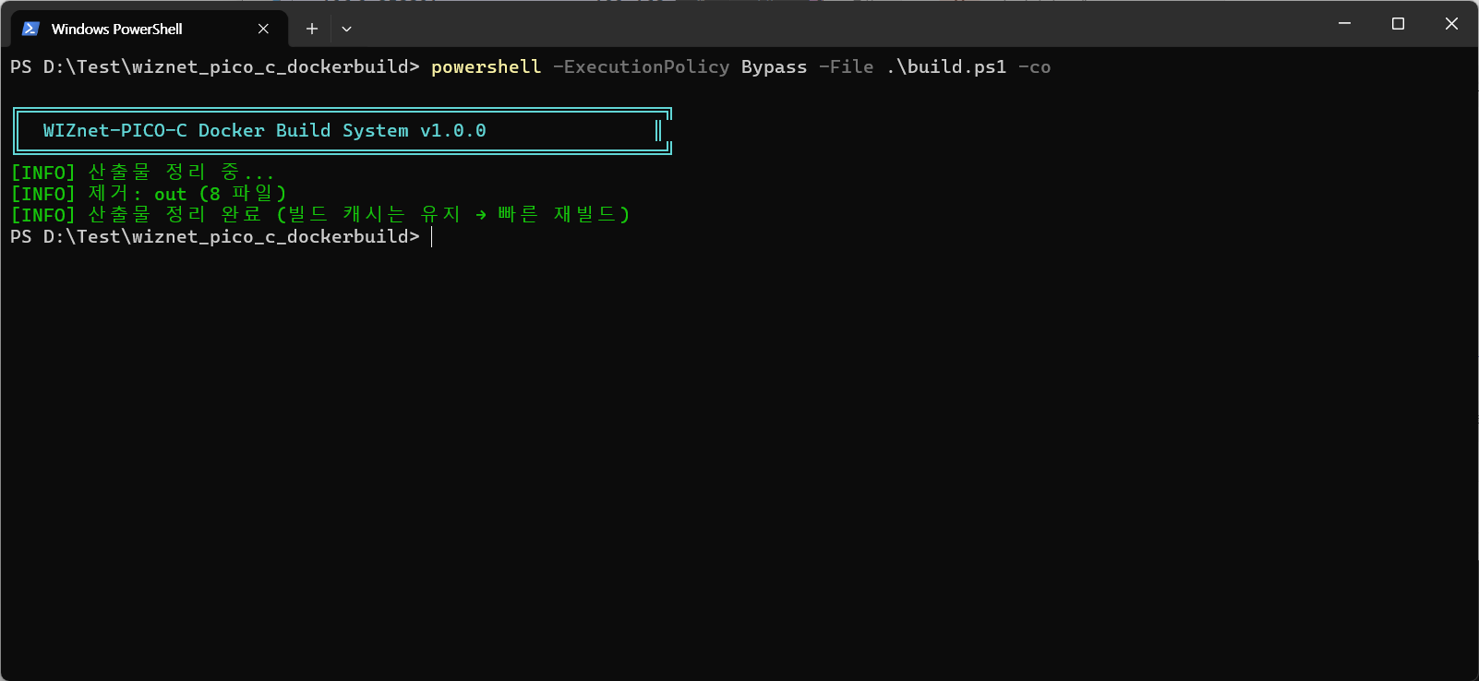
Task: Click the "-ExecutionPolicy" parameter text
Action: [x=641, y=67]
